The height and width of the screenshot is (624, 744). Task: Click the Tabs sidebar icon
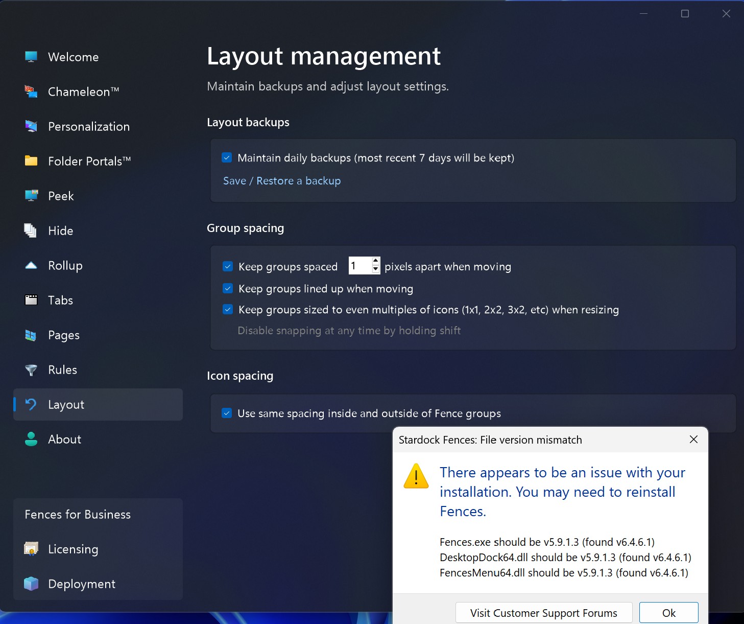31,300
